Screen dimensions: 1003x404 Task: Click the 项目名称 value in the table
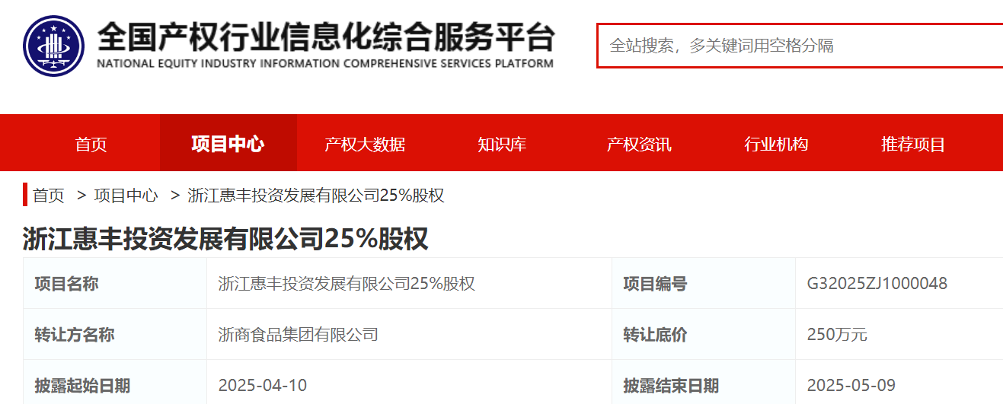point(347,284)
